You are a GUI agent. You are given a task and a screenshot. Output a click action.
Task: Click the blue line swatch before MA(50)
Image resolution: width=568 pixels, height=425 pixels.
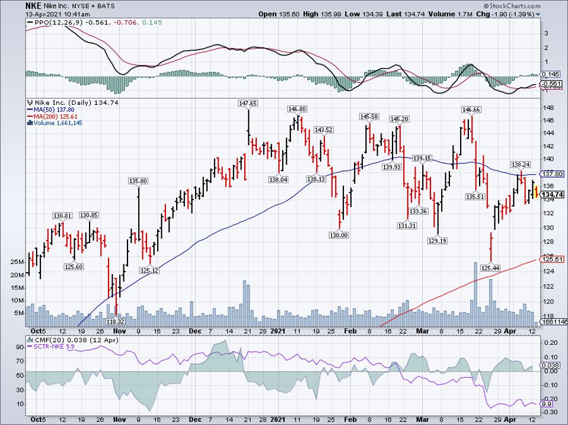coord(30,110)
